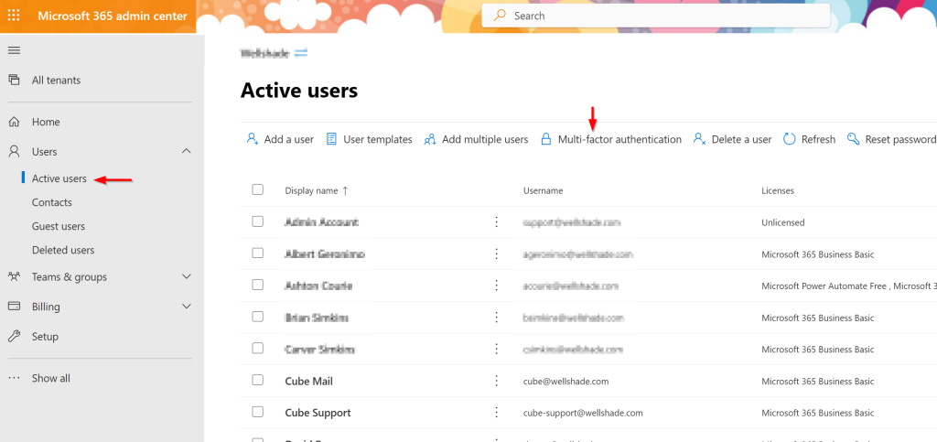Select the Ashton Courie row checkbox
Image resolution: width=937 pixels, height=442 pixels.
(257, 285)
